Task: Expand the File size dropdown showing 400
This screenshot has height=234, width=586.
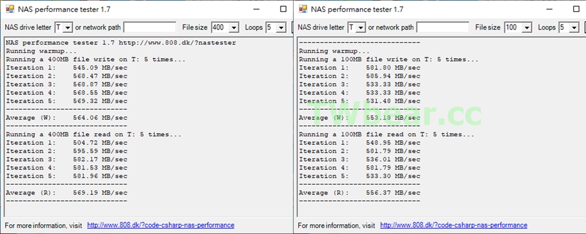Action: (233, 28)
